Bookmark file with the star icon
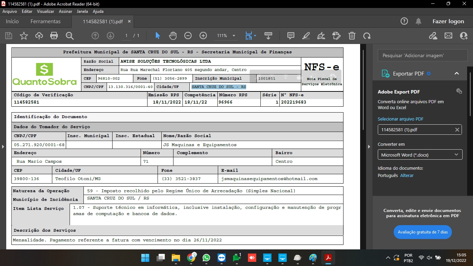 tap(24, 36)
